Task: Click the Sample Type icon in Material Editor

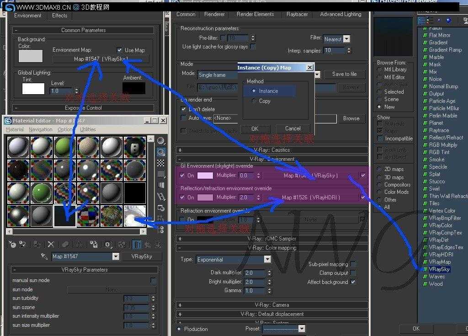Action: tap(161, 141)
